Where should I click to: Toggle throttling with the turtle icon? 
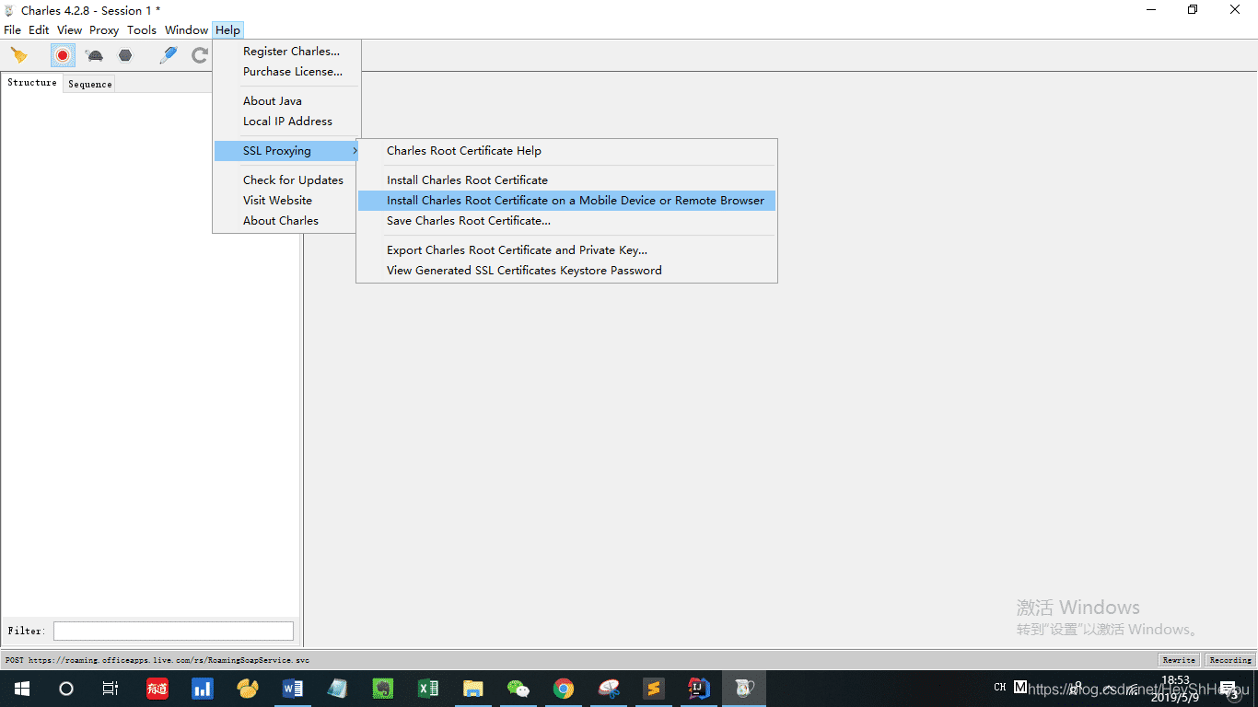click(94, 55)
